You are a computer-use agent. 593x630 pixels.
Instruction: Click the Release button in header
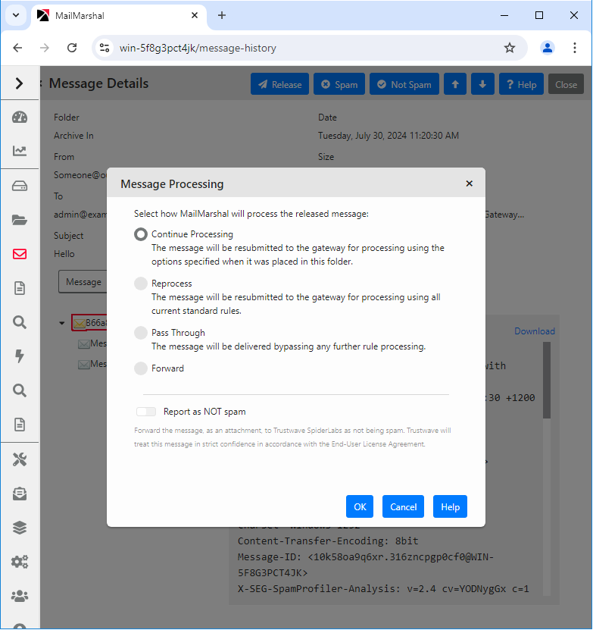point(279,84)
